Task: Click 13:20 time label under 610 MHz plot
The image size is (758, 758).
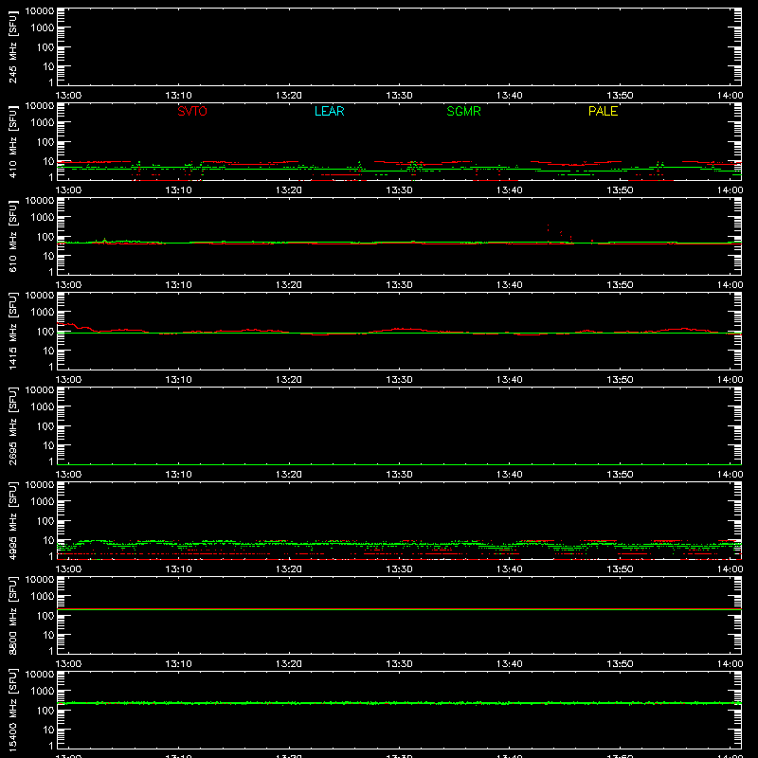Action: 289,285
